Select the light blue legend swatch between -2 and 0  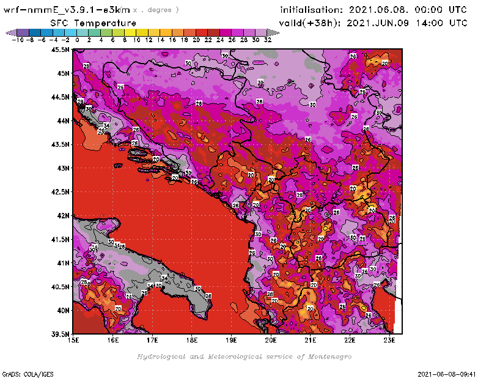pos(70,32)
